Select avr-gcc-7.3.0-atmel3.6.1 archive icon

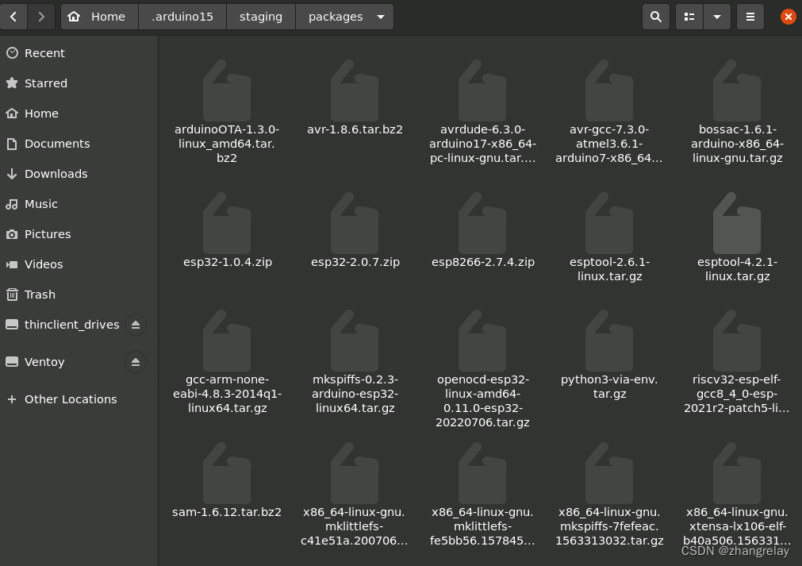pos(609,90)
